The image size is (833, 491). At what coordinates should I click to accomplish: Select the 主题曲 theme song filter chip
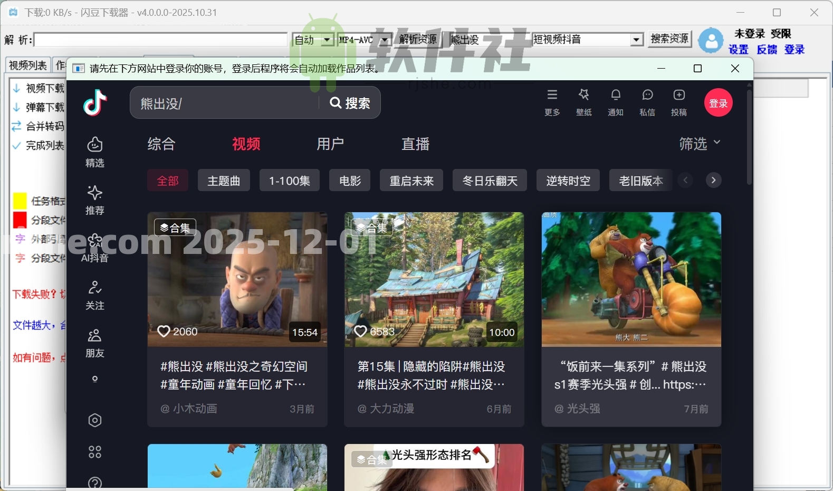224,181
